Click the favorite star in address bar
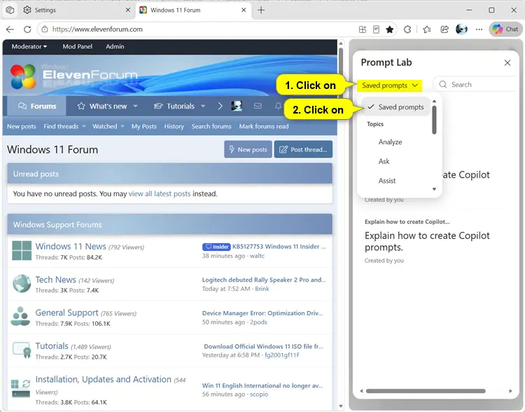 tap(389, 29)
